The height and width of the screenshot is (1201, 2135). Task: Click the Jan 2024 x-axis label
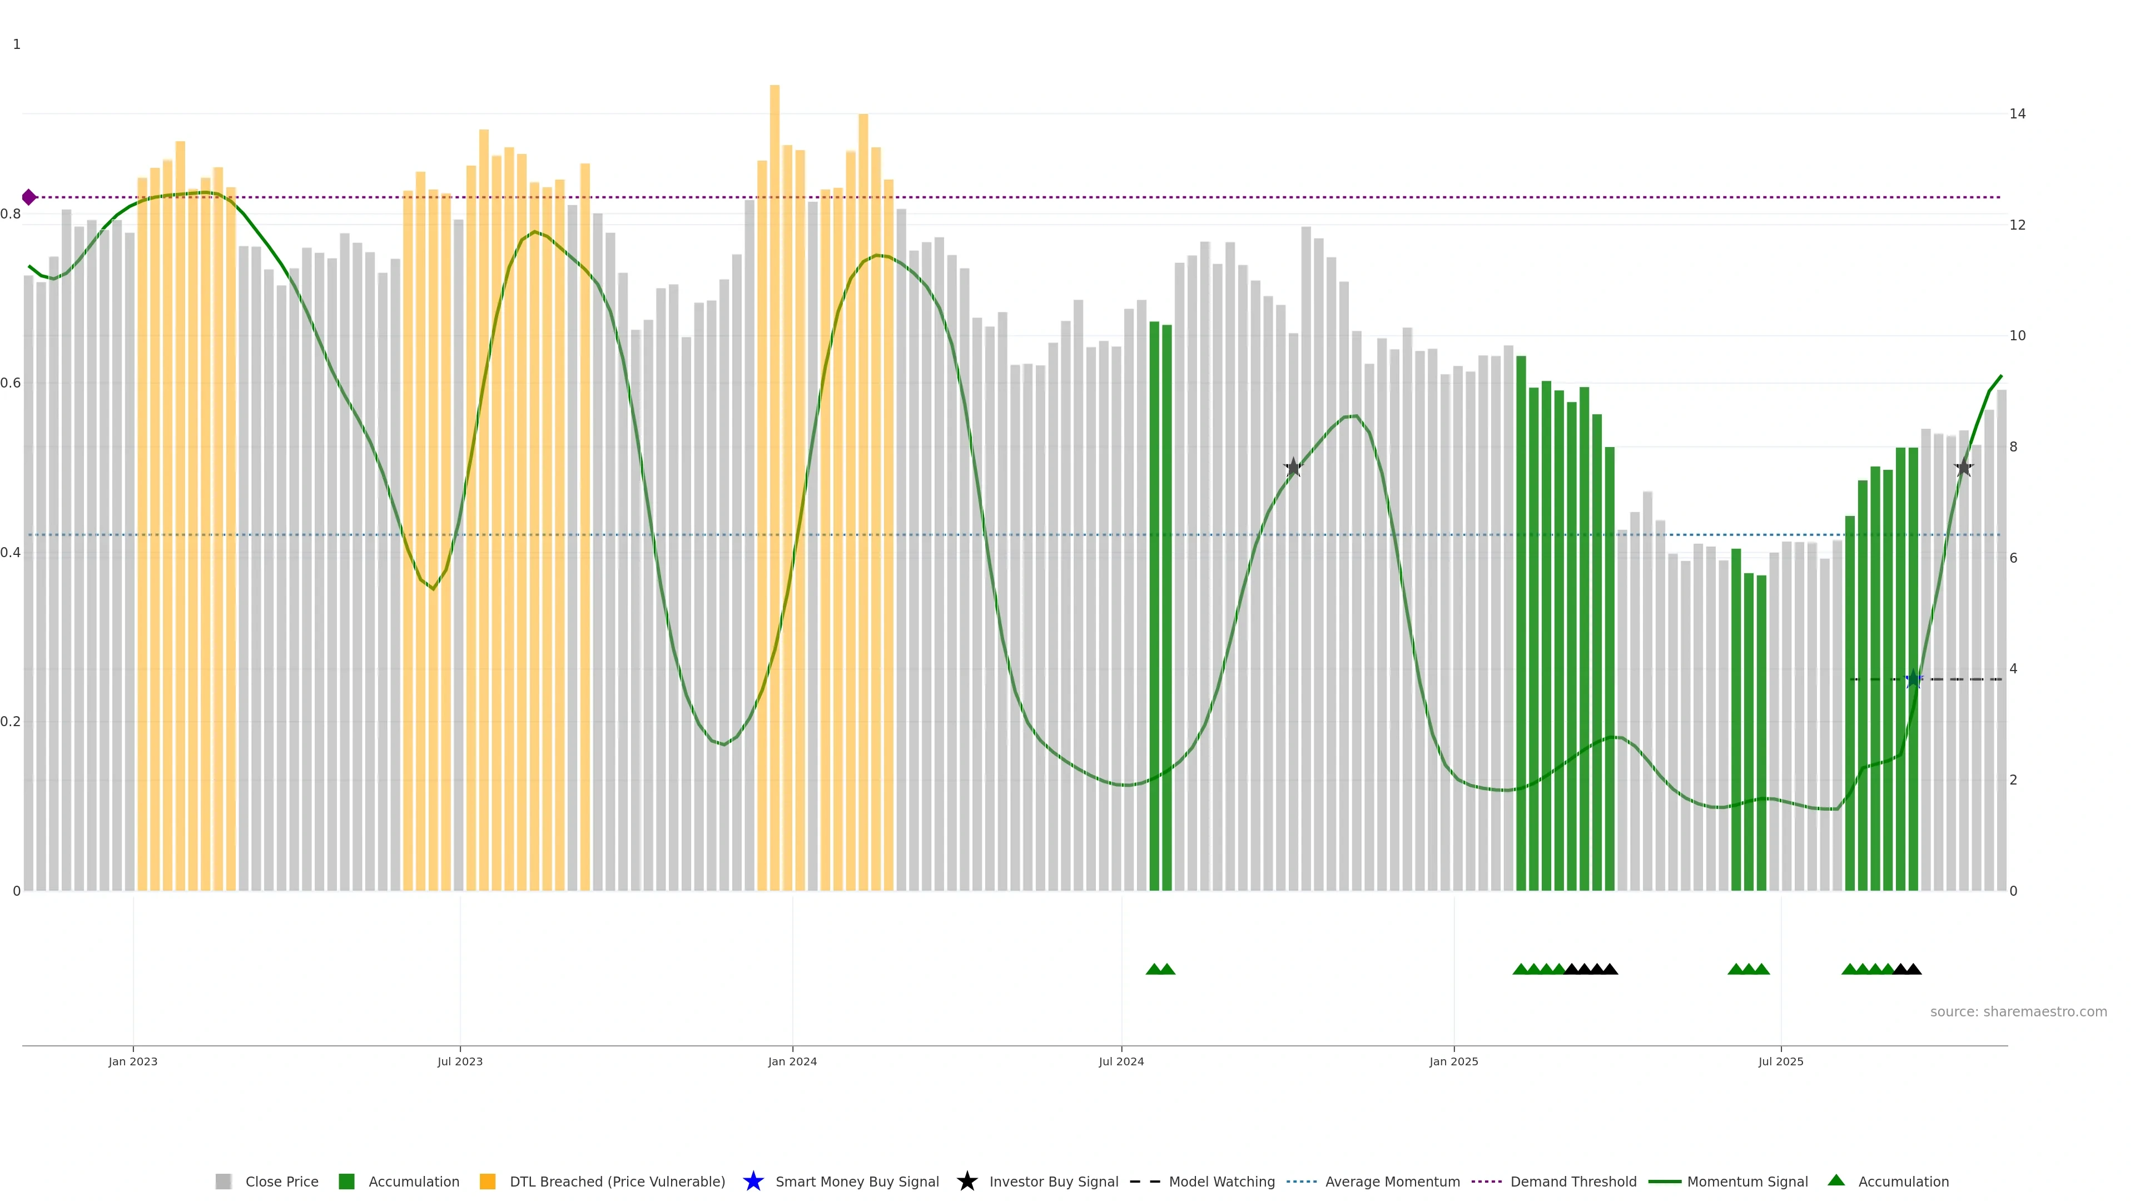coord(792,1062)
